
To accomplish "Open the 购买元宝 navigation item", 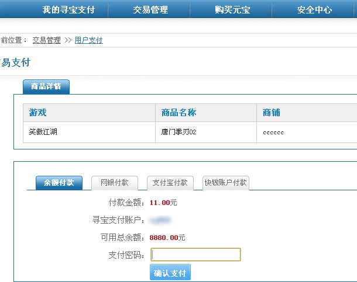I will (x=232, y=10).
